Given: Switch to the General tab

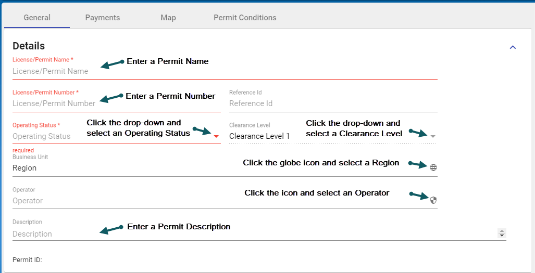Looking at the screenshot, I should coord(37,18).
